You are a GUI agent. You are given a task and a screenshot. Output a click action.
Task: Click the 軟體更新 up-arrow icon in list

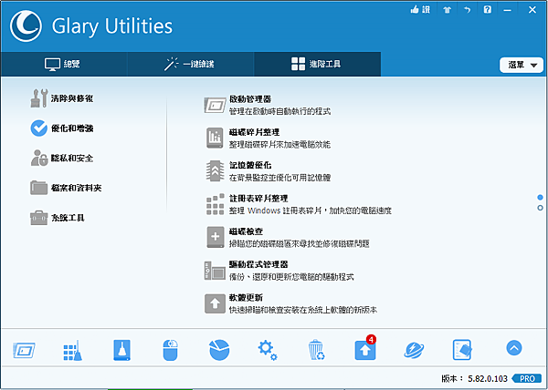[x=215, y=303]
